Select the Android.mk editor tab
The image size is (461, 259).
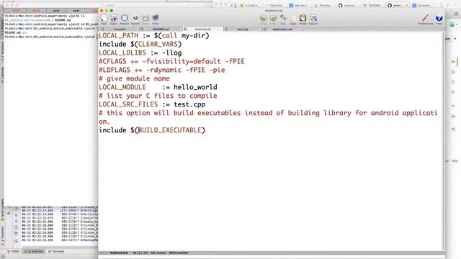point(203,29)
